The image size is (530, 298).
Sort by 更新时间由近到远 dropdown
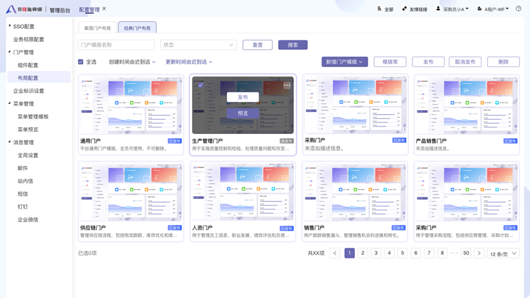click(x=189, y=62)
